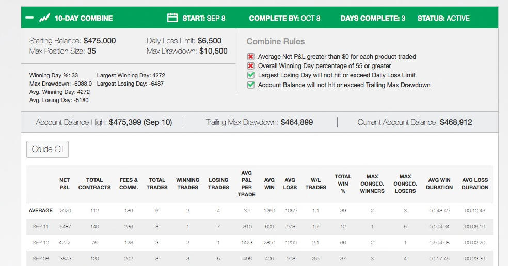
Task: Click the chart trend icon next to 10-Day Combine
Action: pos(44,18)
